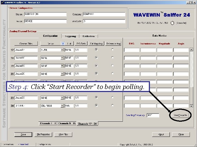Screen dimensions: 197x147
Task: Toggle Cal Mag/Ang checkbox for channel 18
Action: pos(96,57)
